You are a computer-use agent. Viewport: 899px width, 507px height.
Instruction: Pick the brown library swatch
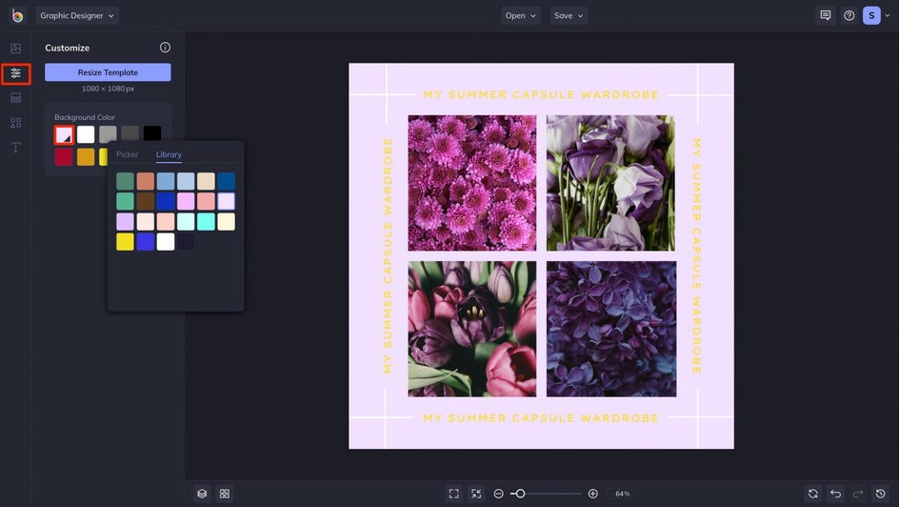(145, 201)
